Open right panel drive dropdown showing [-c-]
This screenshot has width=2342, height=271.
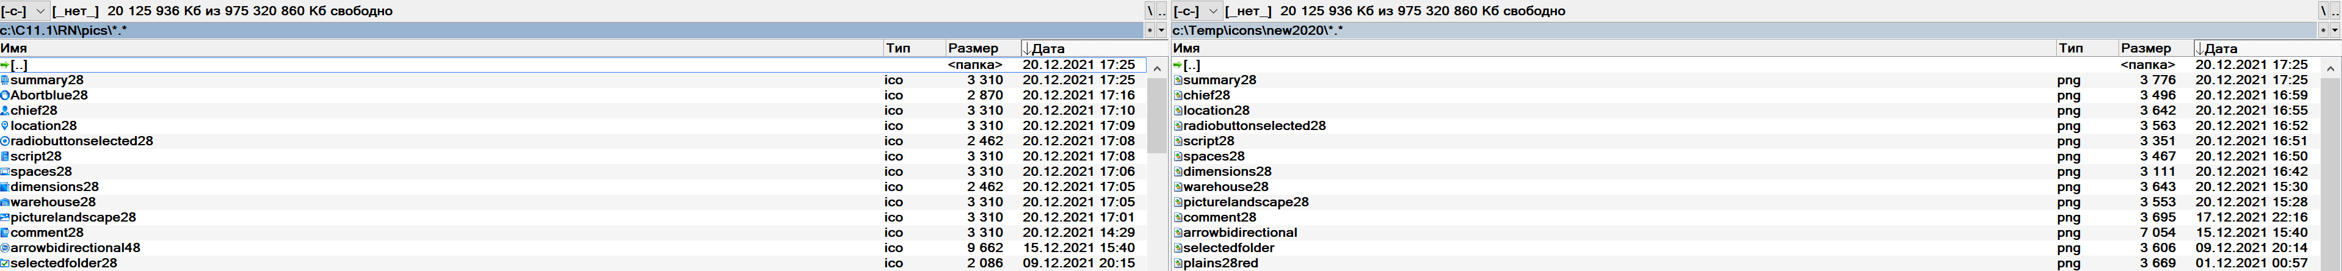1197,11
